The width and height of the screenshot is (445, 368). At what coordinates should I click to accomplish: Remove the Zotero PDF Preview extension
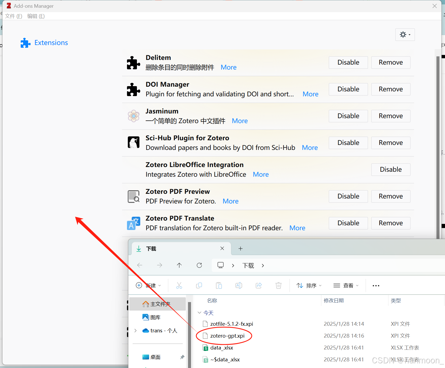click(x=391, y=196)
